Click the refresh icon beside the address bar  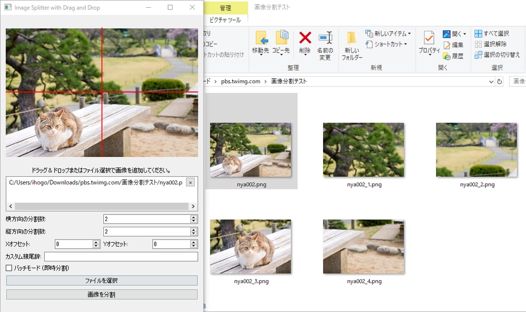499,81
